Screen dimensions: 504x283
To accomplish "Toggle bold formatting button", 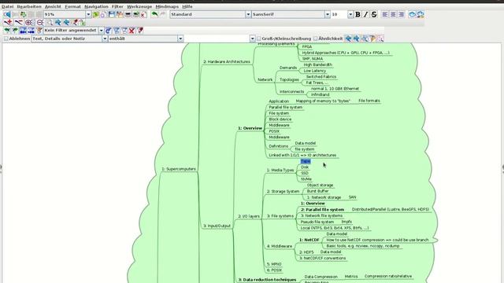I will click(358, 14).
